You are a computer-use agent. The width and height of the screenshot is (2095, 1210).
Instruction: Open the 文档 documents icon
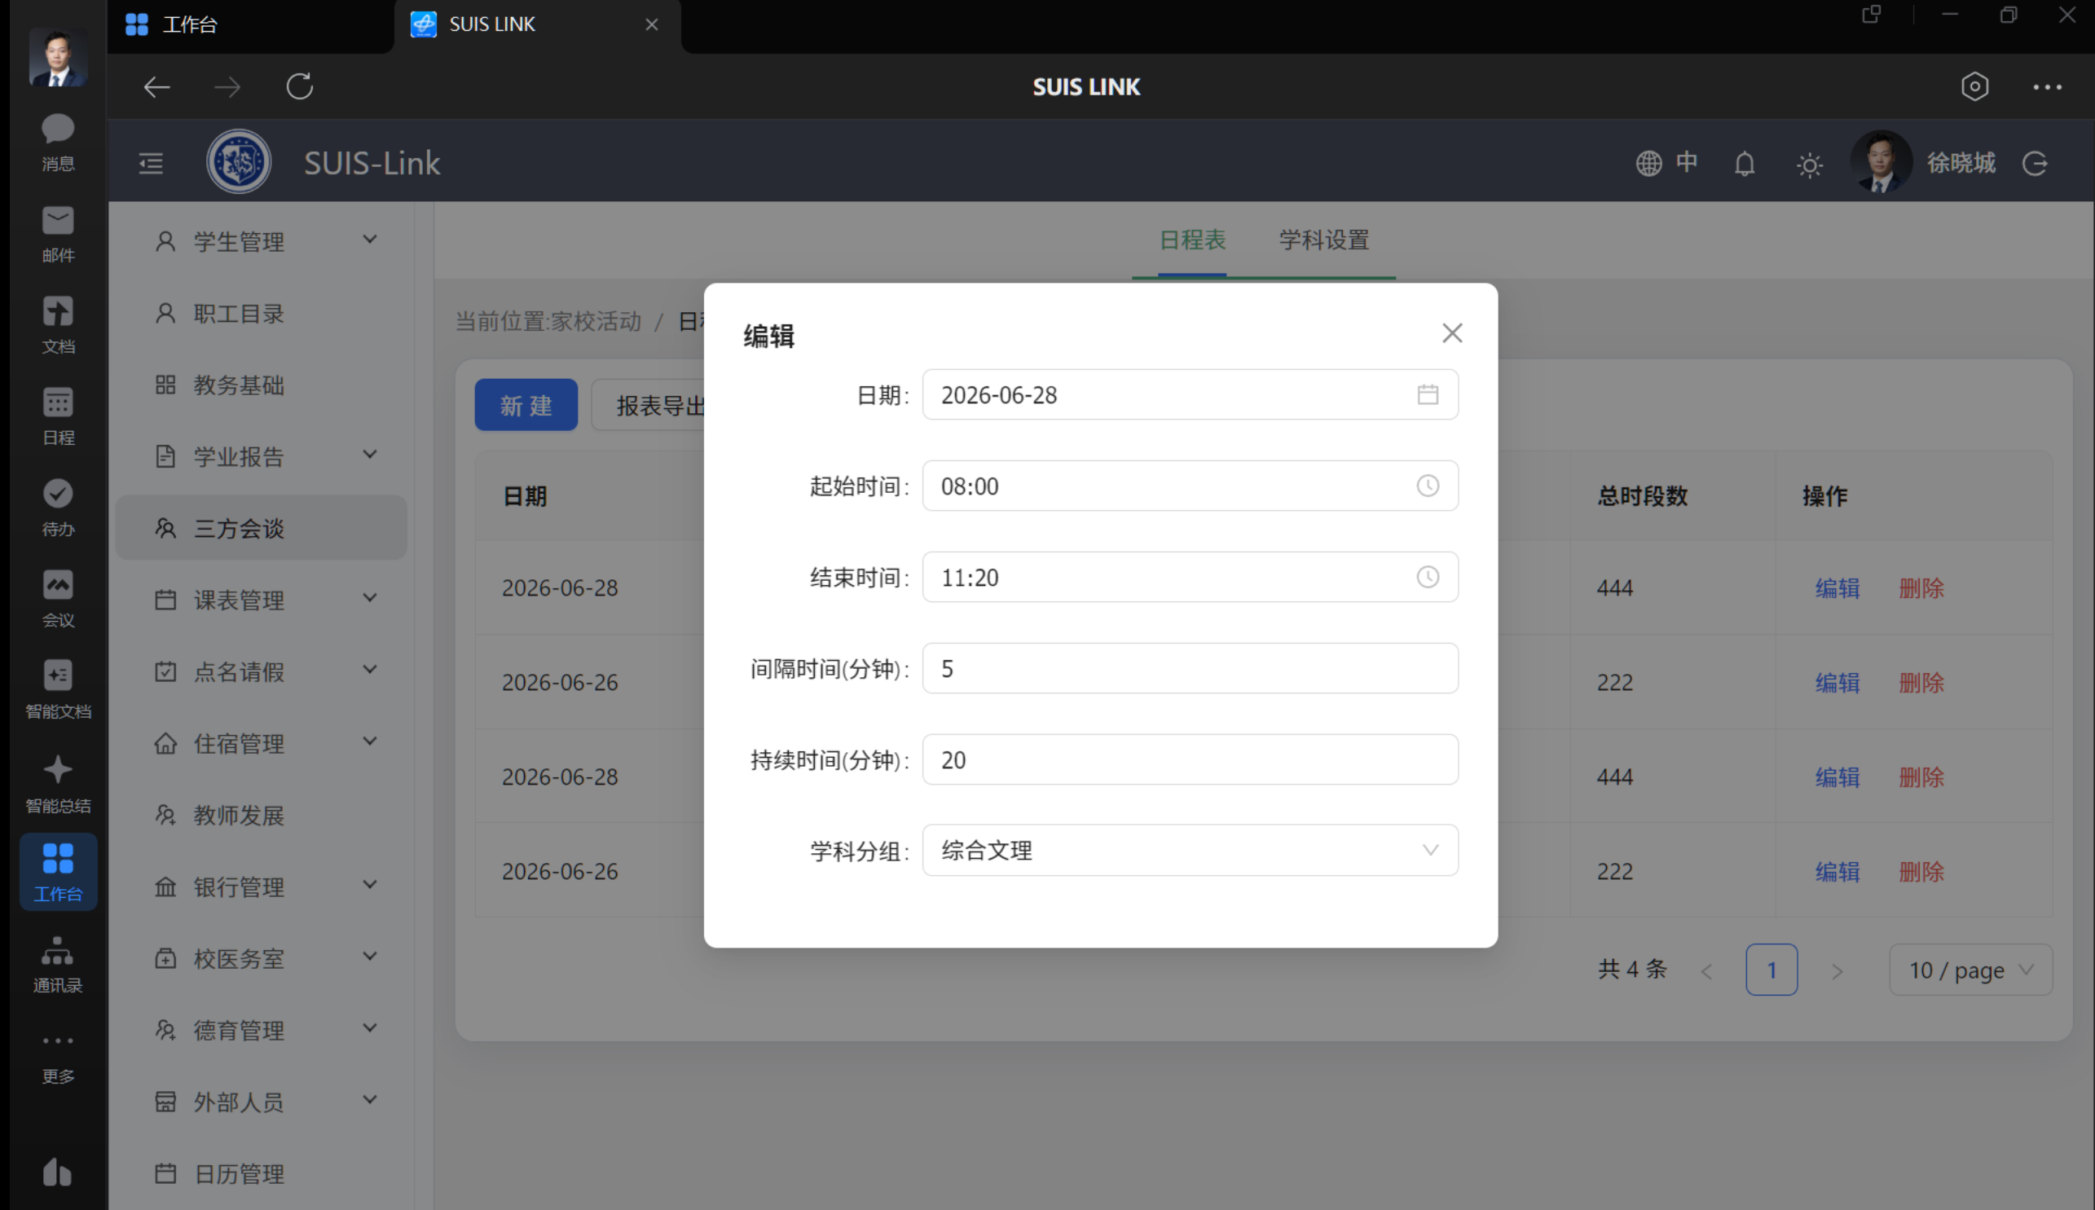tap(58, 326)
